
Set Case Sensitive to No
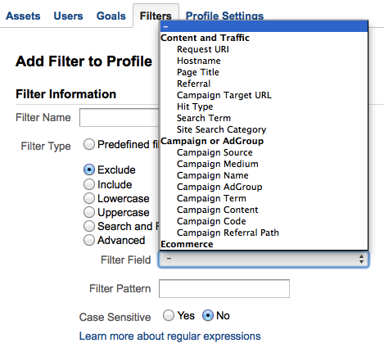[x=208, y=315]
